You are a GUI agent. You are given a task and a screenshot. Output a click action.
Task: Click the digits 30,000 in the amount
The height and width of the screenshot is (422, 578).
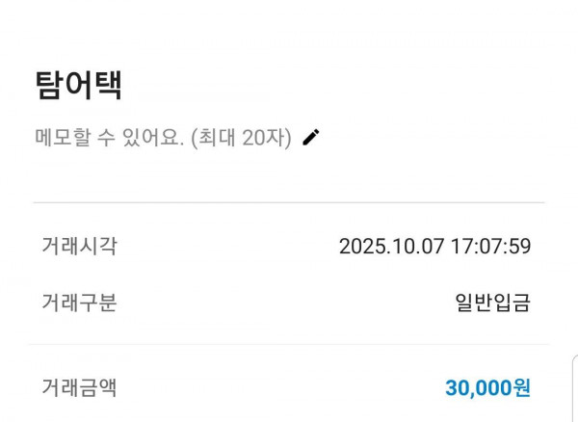click(478, 388)
